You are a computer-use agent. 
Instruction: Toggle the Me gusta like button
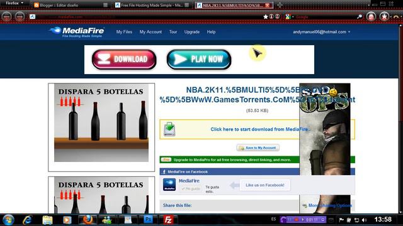(190, 189)
